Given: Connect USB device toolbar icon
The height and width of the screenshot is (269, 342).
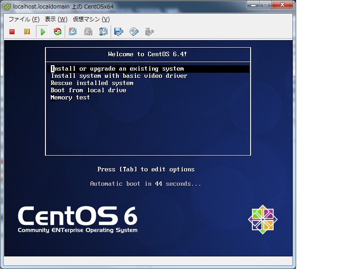Looking at the screenshot, I should click(149, 32).
